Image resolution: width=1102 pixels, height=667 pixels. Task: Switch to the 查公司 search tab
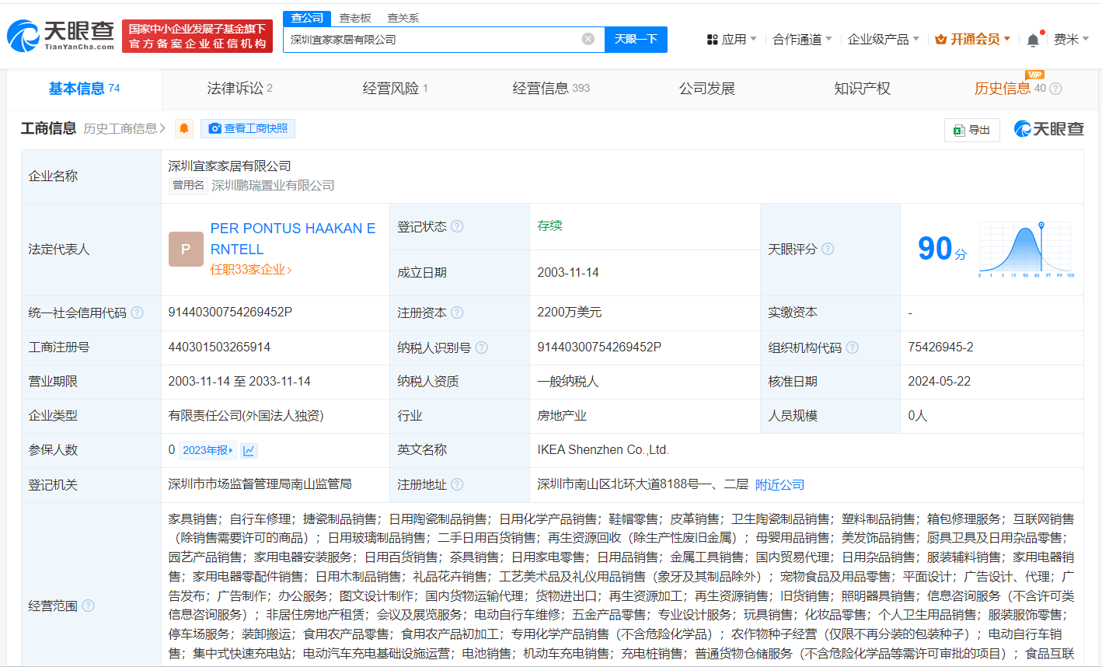tap(307, 18)
